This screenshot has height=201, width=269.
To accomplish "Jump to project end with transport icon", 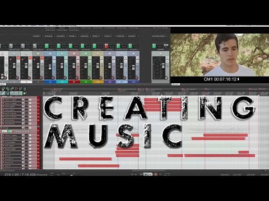I will (136, 174).
